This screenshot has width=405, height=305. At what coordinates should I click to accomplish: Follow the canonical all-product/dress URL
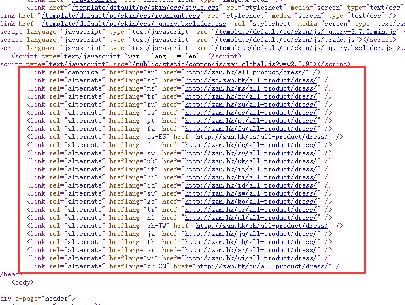coord(245,72)
